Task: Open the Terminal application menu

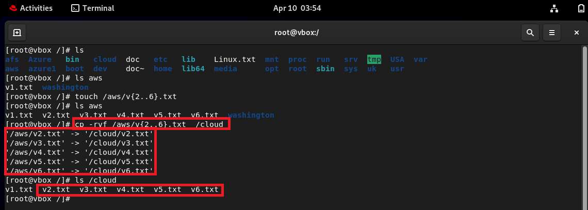Action: coord(93,8)
